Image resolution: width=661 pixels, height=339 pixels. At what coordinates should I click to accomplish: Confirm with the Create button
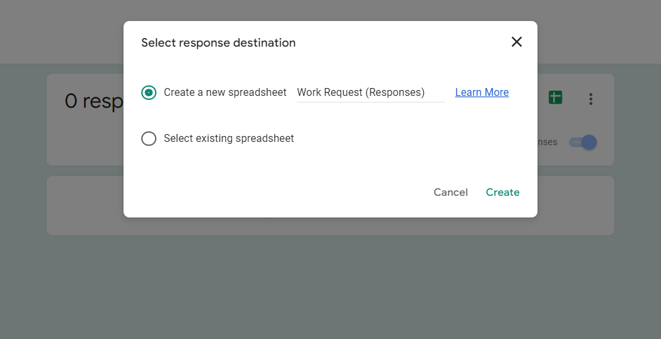[503, 192]
